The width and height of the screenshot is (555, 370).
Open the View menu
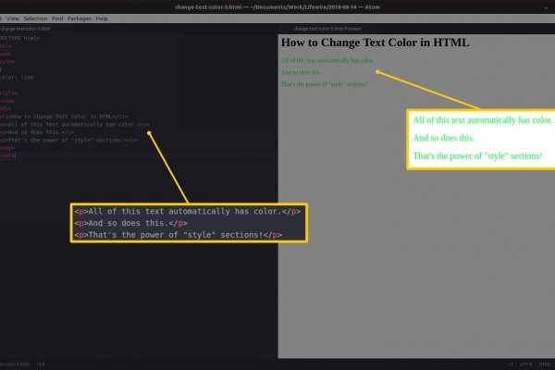point(12,18)
